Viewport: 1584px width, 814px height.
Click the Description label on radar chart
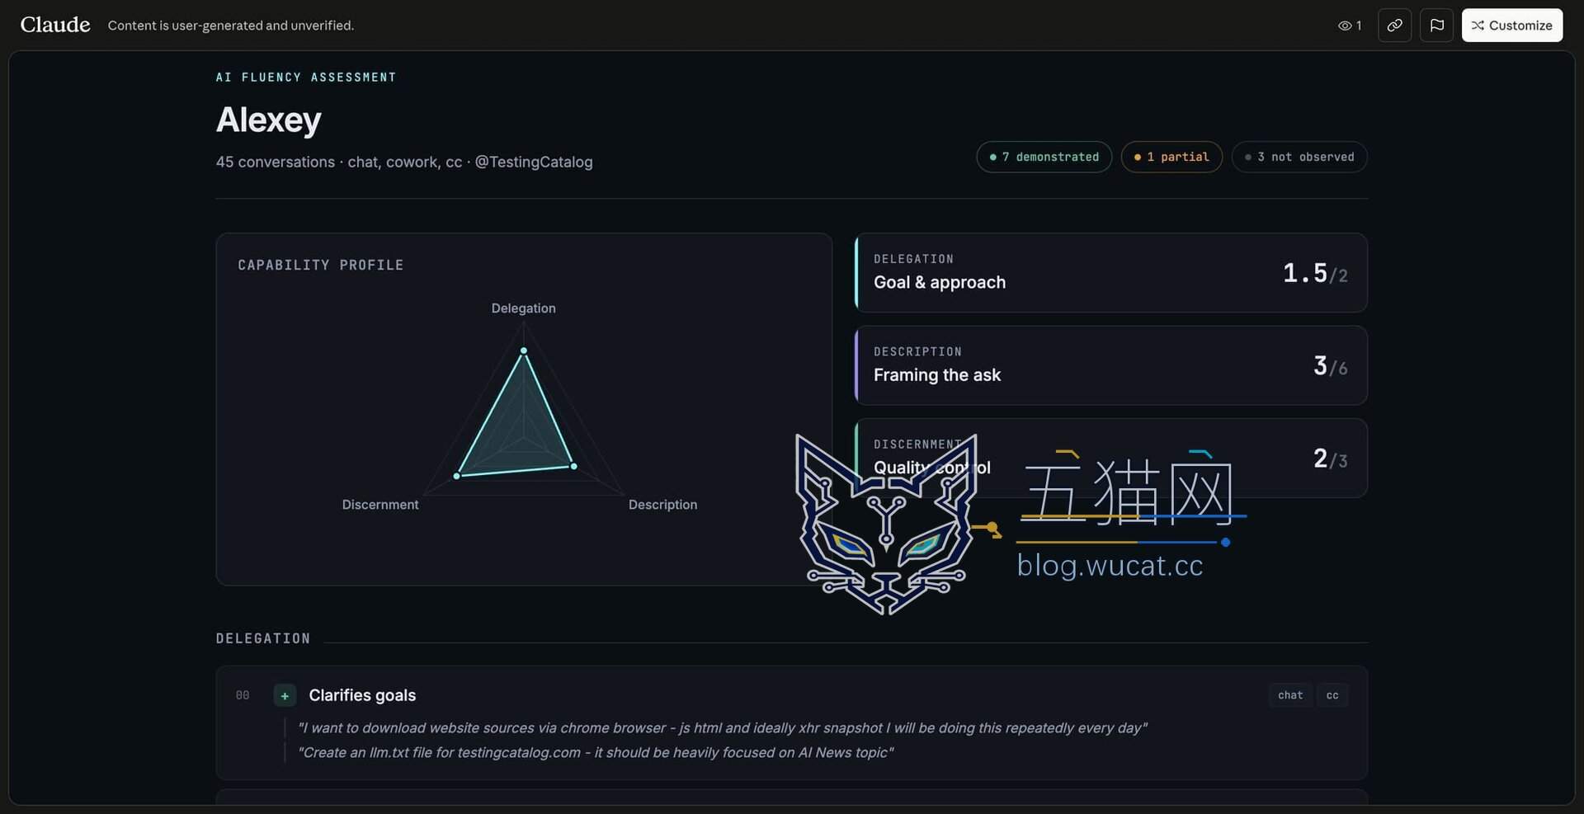tap(662, 505)
